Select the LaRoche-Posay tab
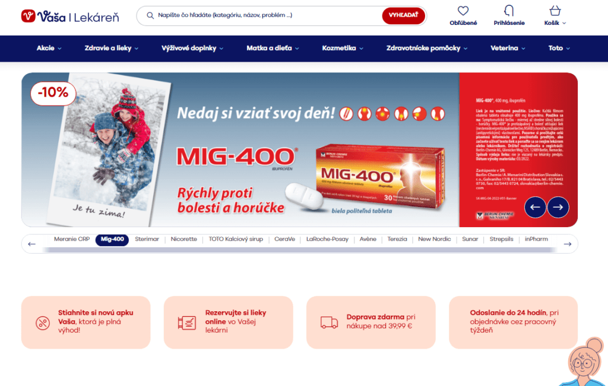 (x=327, y=240)
